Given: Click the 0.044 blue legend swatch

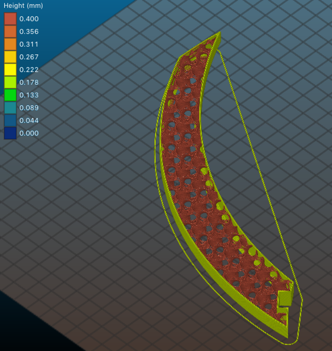Looking at the screenshot, I should point(10,120).
